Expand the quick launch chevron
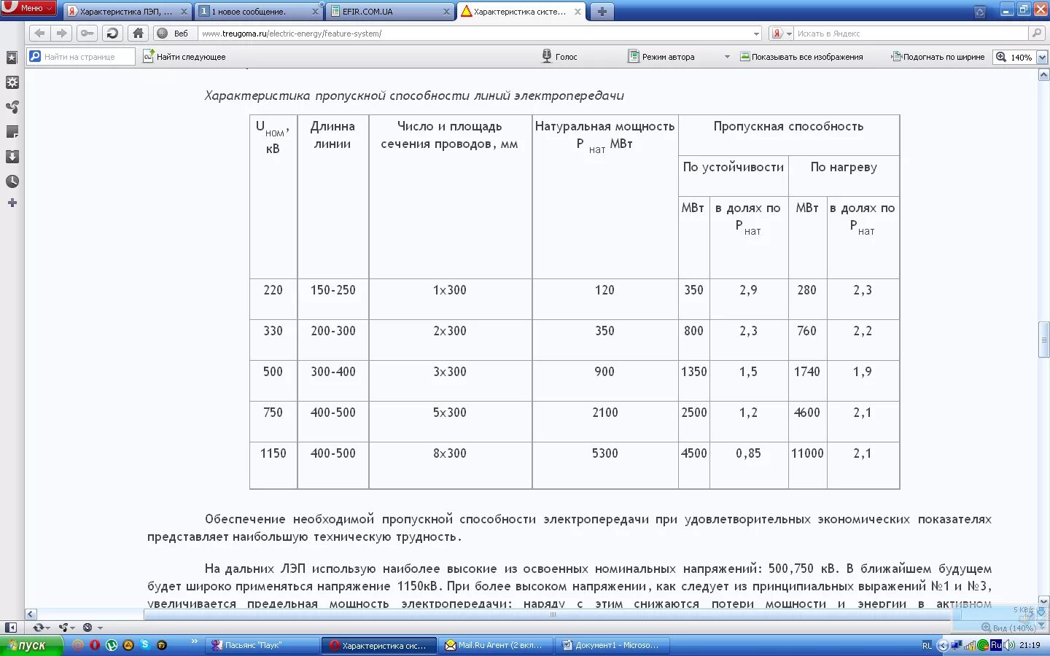1050x656 pixels. tap(194, 641)
